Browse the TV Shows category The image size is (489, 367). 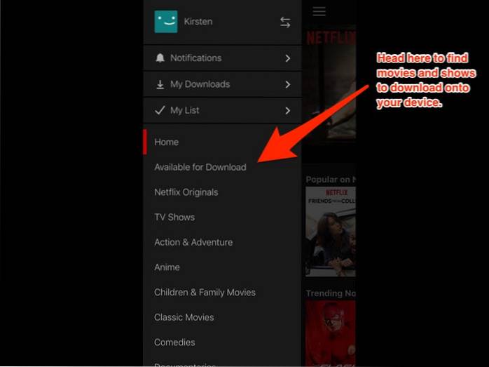(174, 218)
